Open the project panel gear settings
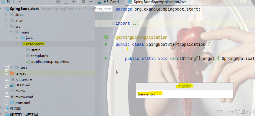The height and width of the screenshot is (116, 255). [x=83, y=2]
